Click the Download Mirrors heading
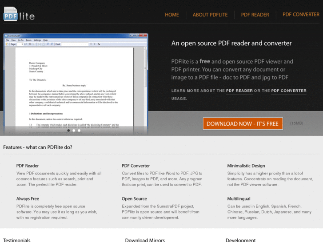323x242 pixels. pos(145,240)
